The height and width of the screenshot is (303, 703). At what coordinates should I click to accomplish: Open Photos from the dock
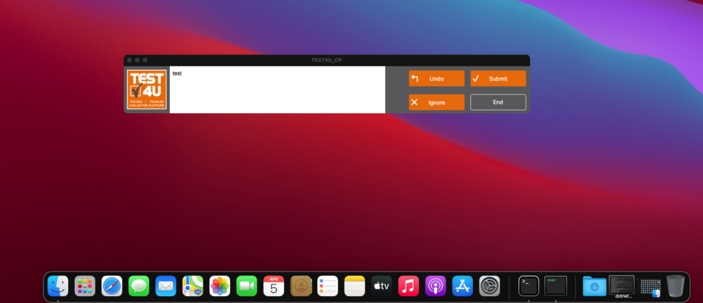pos(220,286)
